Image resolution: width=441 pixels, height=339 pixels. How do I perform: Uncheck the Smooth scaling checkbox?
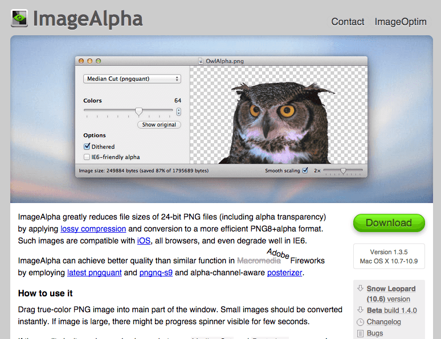click(305, 170)
